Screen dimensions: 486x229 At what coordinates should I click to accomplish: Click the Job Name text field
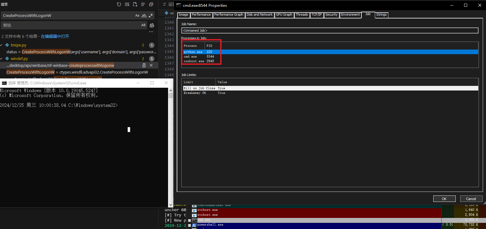pyautogui.click(x=330, y=30)
